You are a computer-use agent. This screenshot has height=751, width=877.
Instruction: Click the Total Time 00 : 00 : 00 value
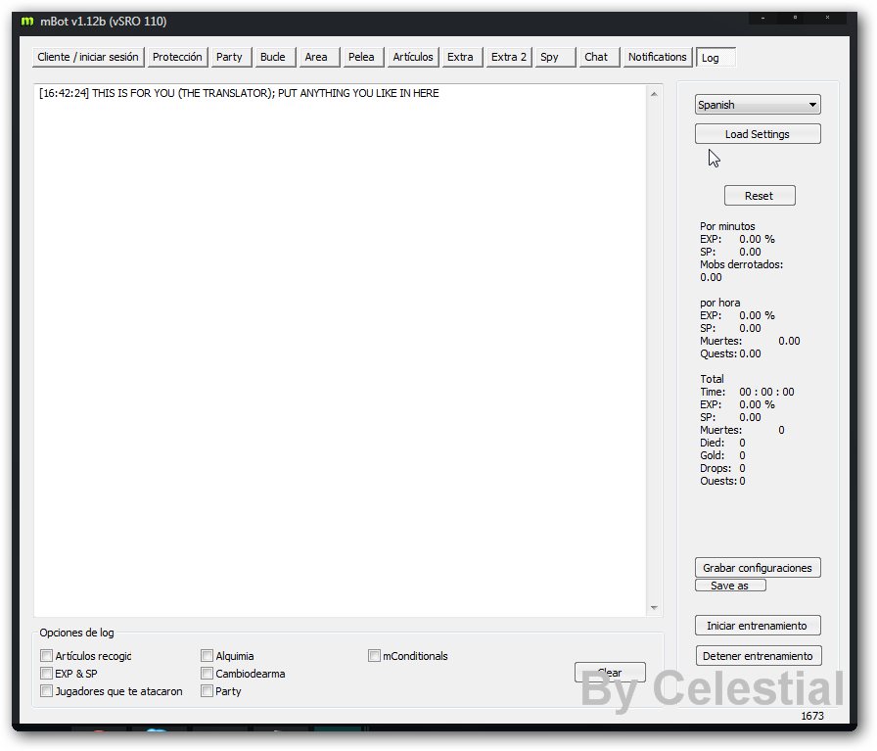tap(766, 392)
